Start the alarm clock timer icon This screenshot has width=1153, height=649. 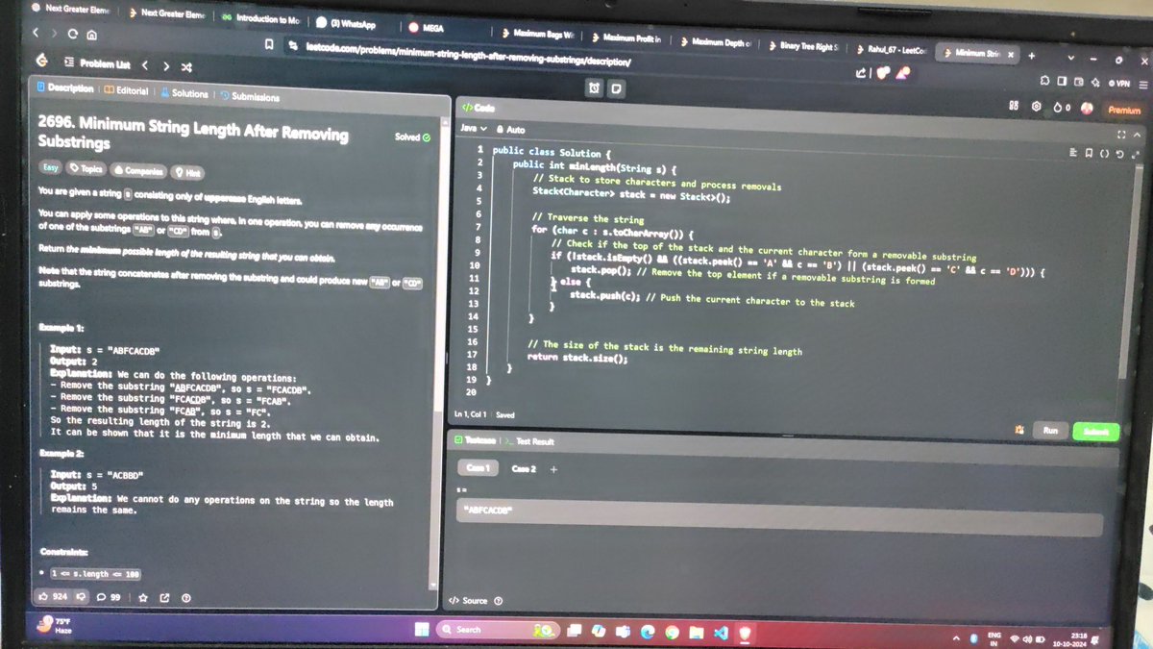pyautogui.click(x=595, y=87)
